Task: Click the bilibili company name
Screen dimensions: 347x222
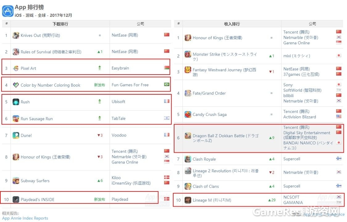Action: pyautogui.click(x=288, y=96)
